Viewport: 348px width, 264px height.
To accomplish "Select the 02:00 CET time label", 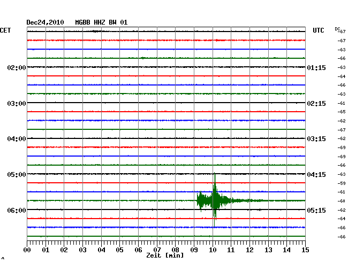I will click(17, 67).
